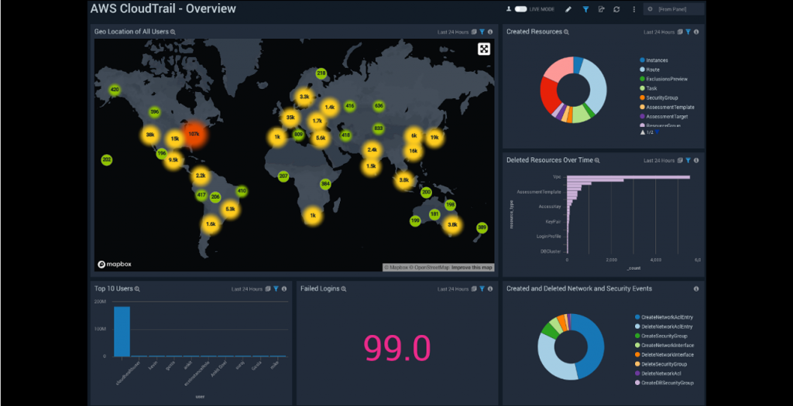Toggle Route series in legend
This screenshot has height=406, width=793.
(650, 69)
